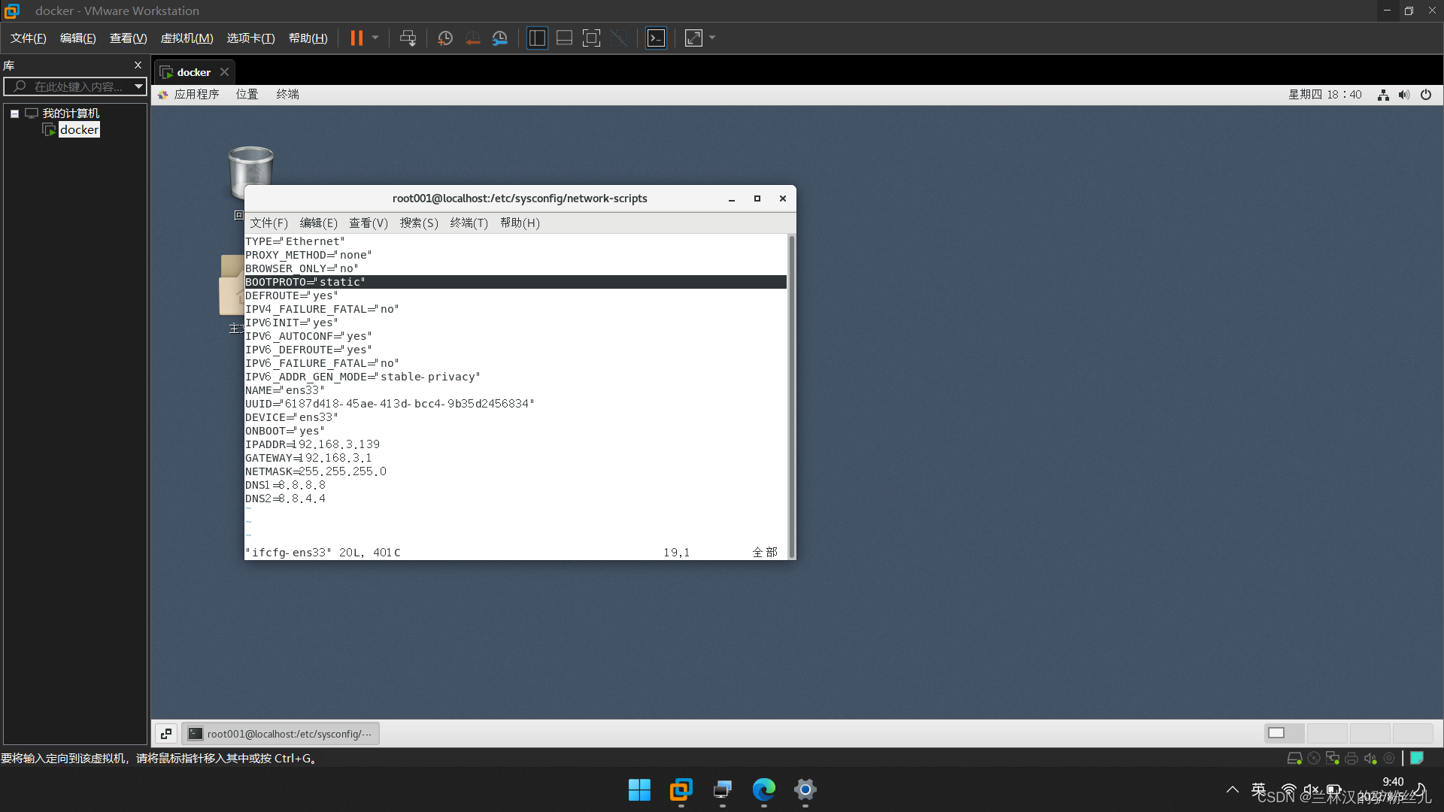Click the highlighted BOOTPROTO="static" line
This screenshot has height=812, width=1444.
click(515, 282)
